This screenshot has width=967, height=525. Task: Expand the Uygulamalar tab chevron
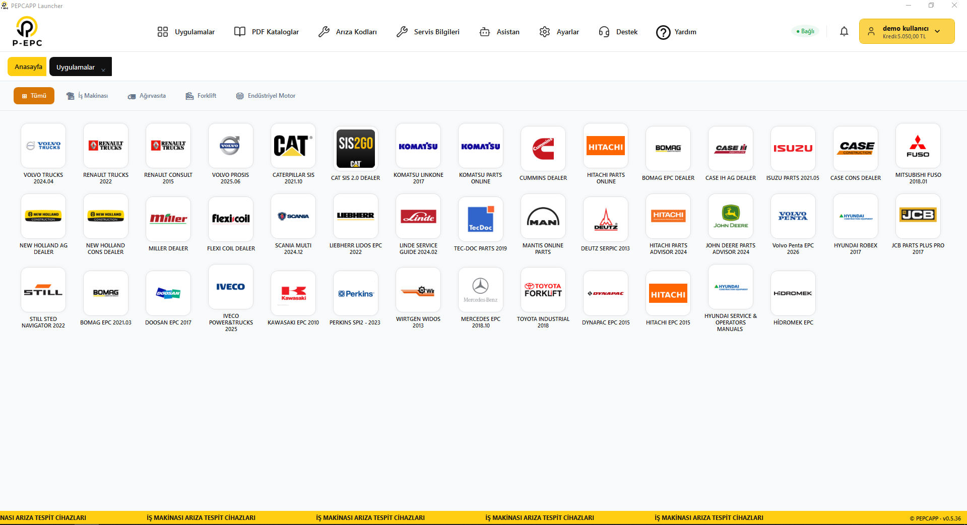103,70
